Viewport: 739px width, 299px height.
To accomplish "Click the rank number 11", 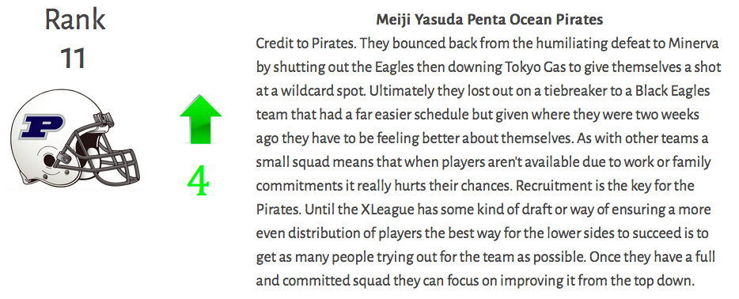I will [x=74, y=59].
